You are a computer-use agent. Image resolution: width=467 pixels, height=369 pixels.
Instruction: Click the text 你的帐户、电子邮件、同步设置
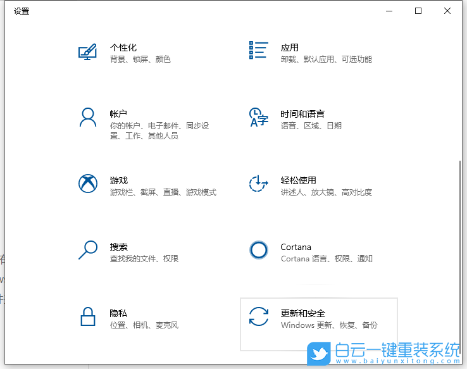[x=159, y=130]
